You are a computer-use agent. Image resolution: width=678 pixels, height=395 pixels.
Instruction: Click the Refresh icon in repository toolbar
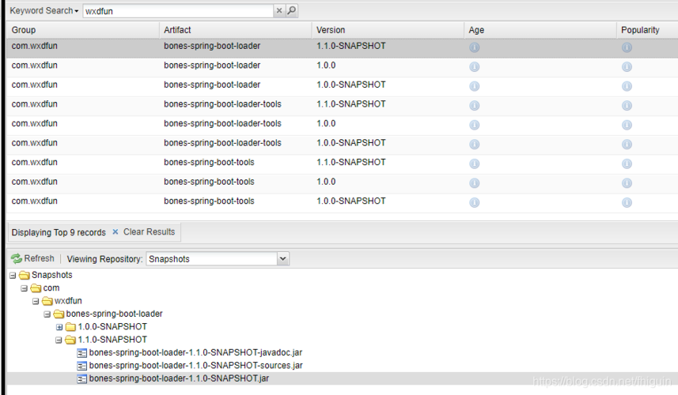pyautogui.click(x=17, y=258)
